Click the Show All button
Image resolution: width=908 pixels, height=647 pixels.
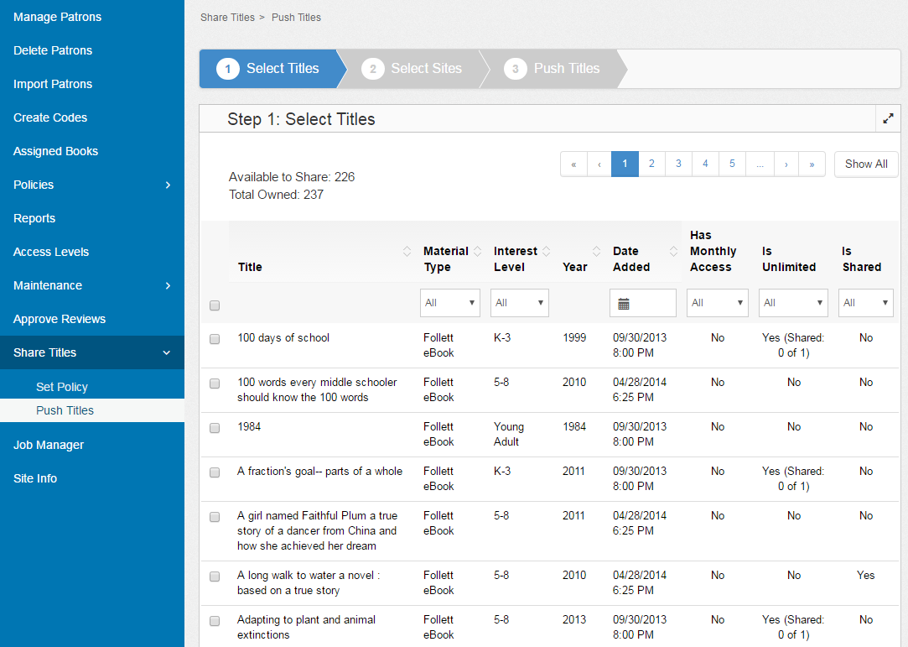(866, 164)
